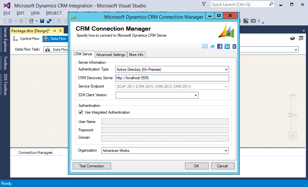Click the Password field
Screen dimensions: 308x187
(x=165, y=130)
